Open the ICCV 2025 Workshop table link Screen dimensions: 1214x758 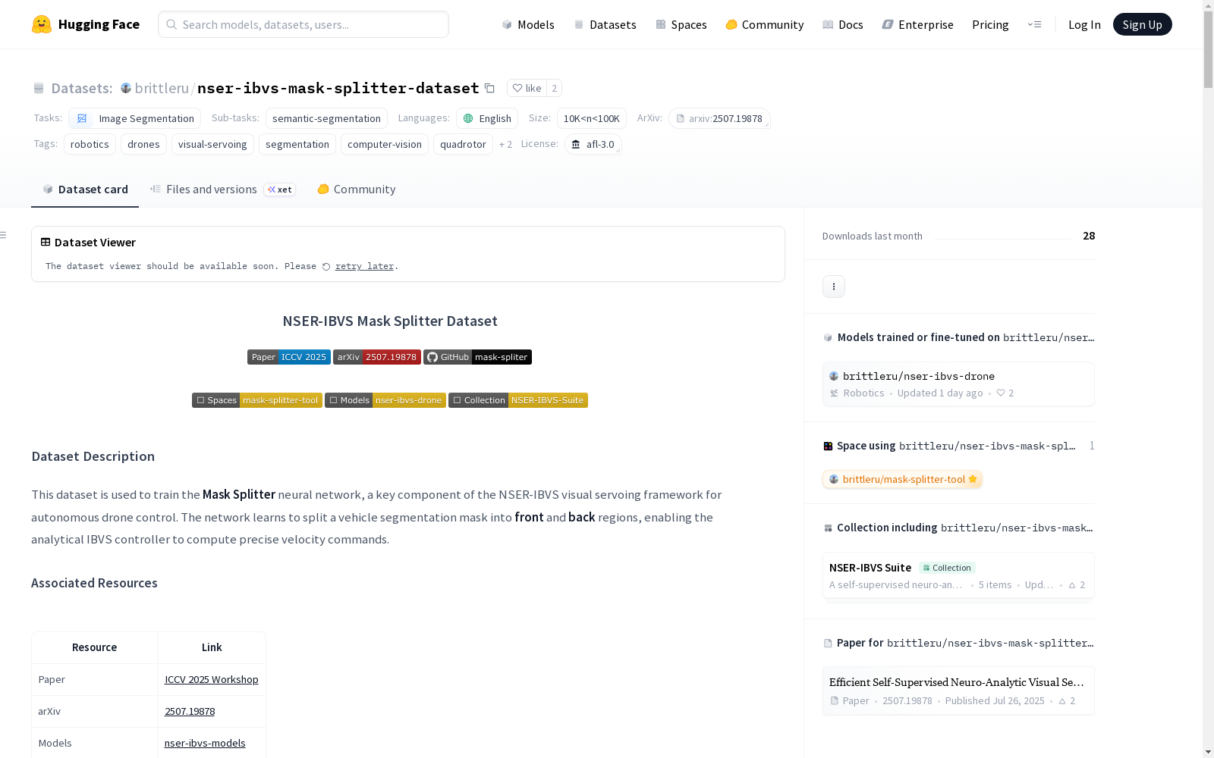point(212,679)
